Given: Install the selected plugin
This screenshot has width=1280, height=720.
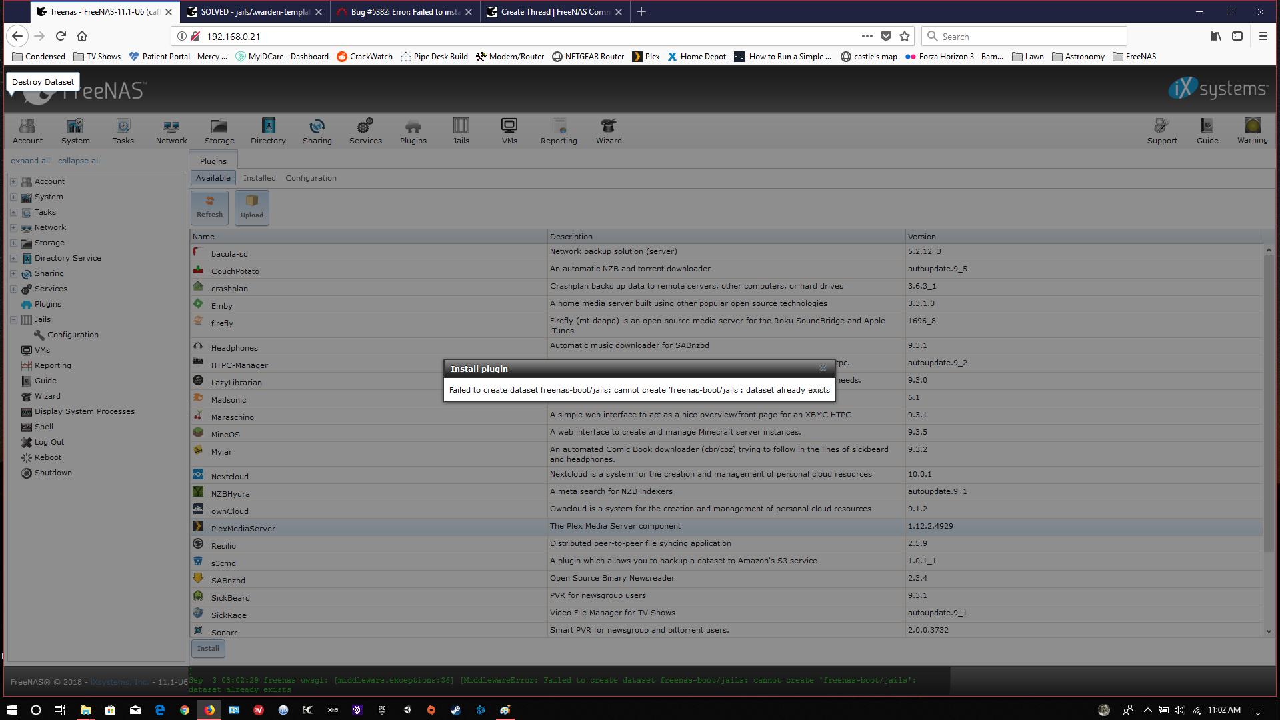Looking at the screenshot, I should (x=208, y=648).
